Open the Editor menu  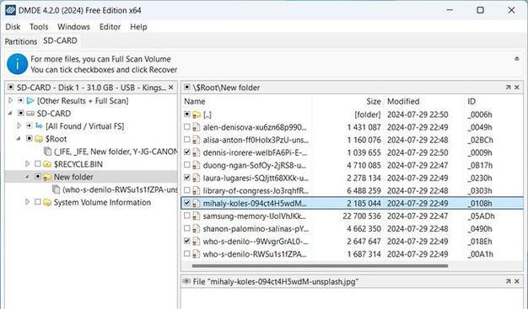(110, 27)
